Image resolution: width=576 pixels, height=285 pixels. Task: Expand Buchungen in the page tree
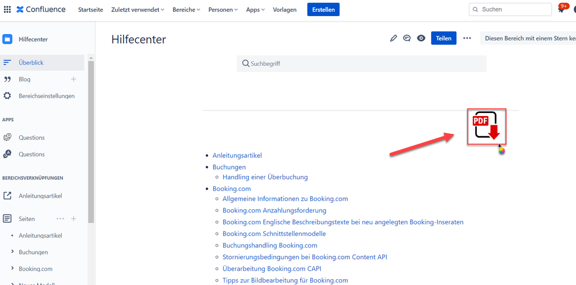click(13, 252)
